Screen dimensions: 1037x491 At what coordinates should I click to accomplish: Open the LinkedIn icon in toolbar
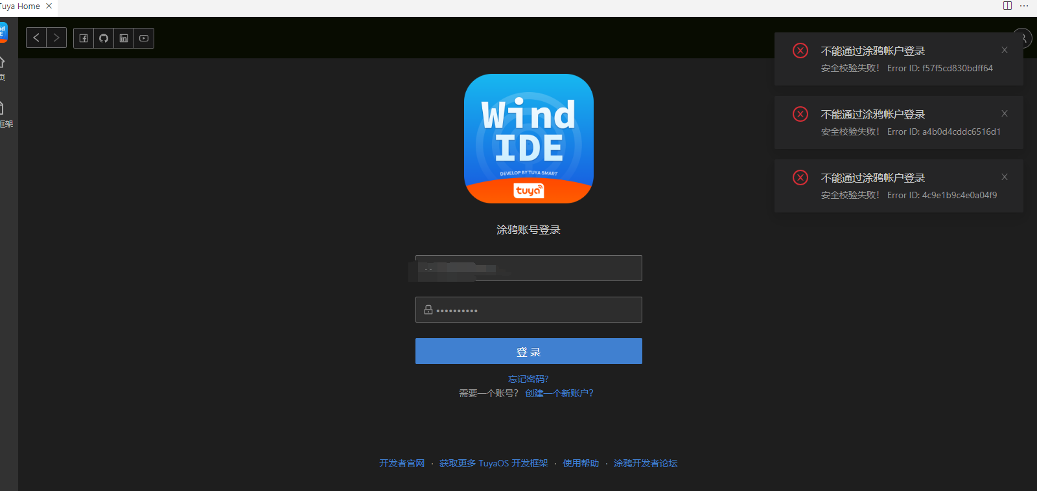click(124, 38)
